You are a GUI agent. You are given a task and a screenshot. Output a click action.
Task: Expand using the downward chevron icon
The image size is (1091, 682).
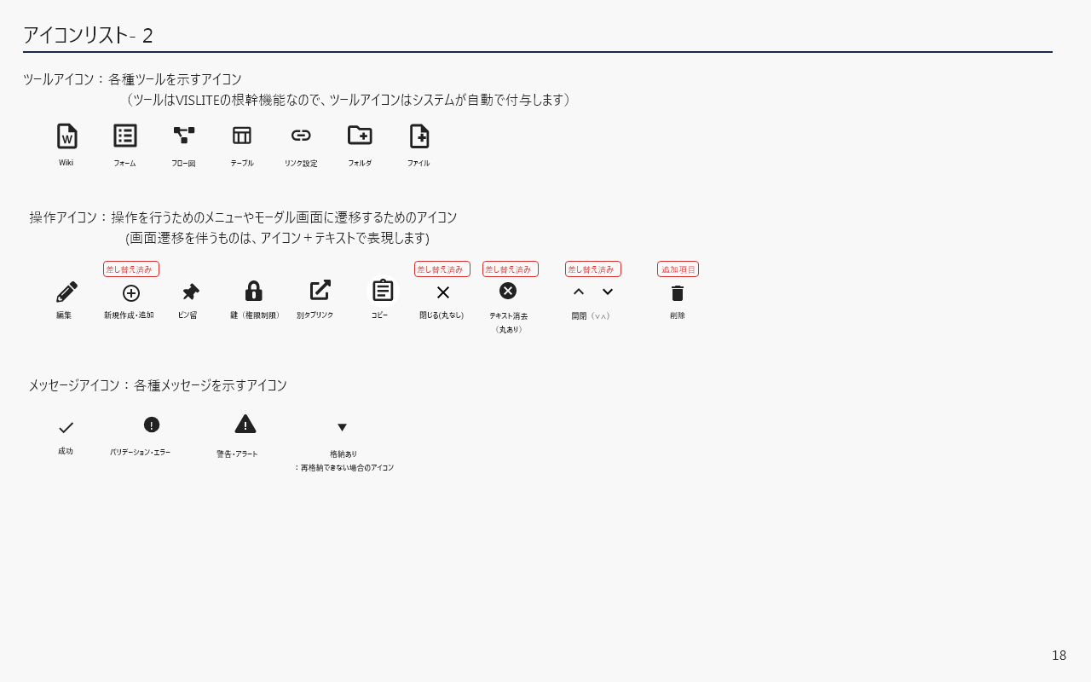[x=608, y=292]
